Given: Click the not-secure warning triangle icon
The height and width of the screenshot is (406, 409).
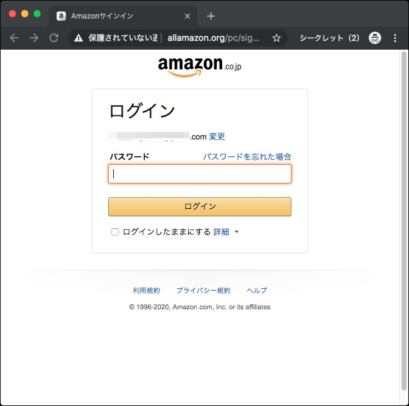Looking at the screenshot, I should (x=78, y=38).
